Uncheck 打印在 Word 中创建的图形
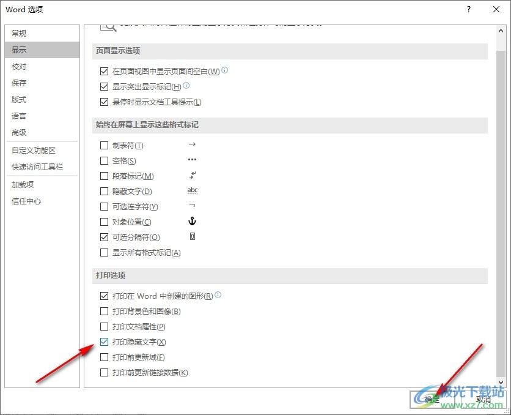Screen dimensions: 511x415 (104, 296)
